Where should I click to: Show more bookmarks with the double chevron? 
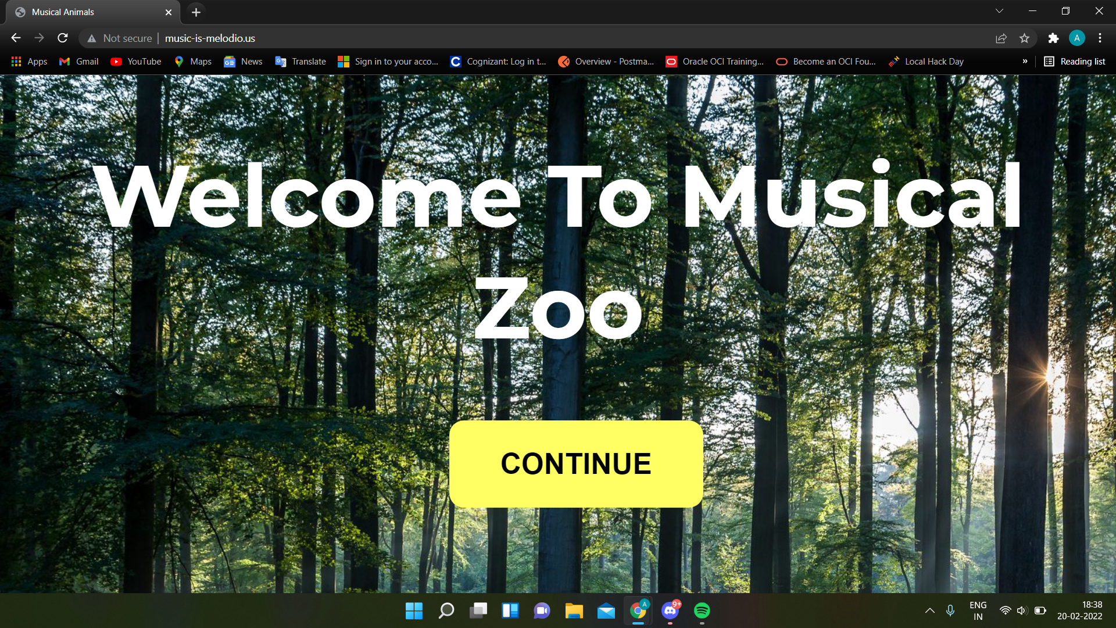pyautogui.click(x=1025, y=62)
